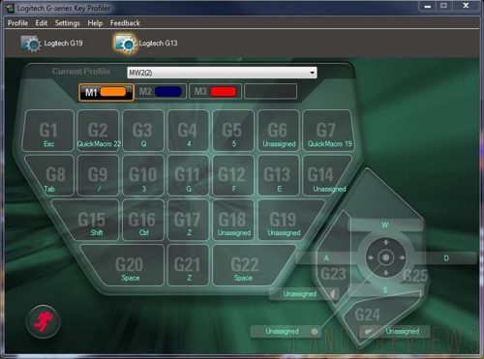Click the G3 key assigned Q

tap(143, 131)
